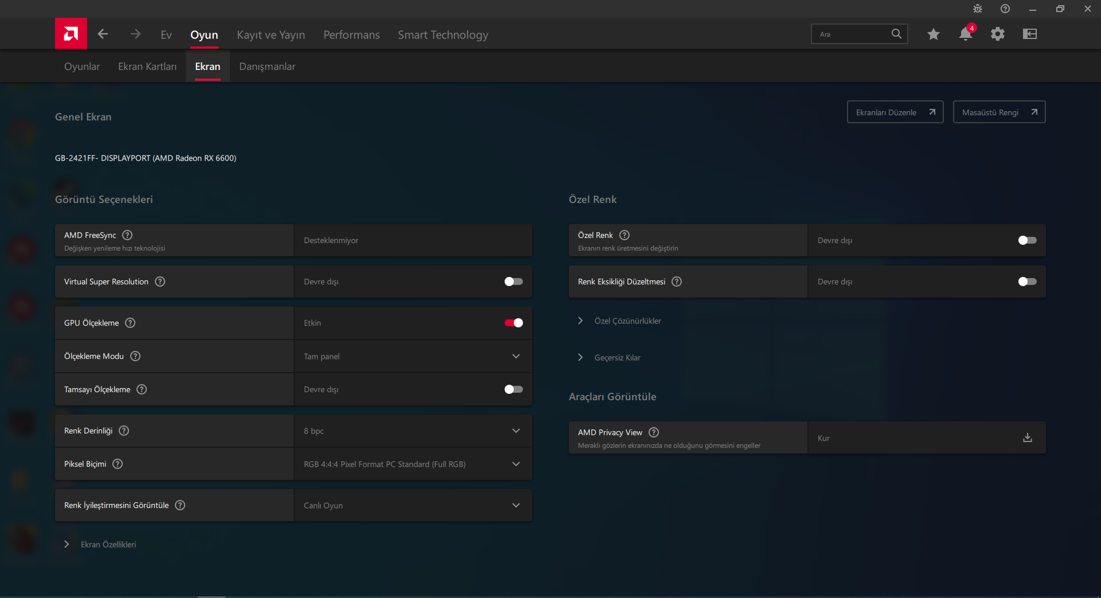Open Kayıt ve Yayın tab
The width and height of the screenshot is (1101, 598).
click(271, 35)
